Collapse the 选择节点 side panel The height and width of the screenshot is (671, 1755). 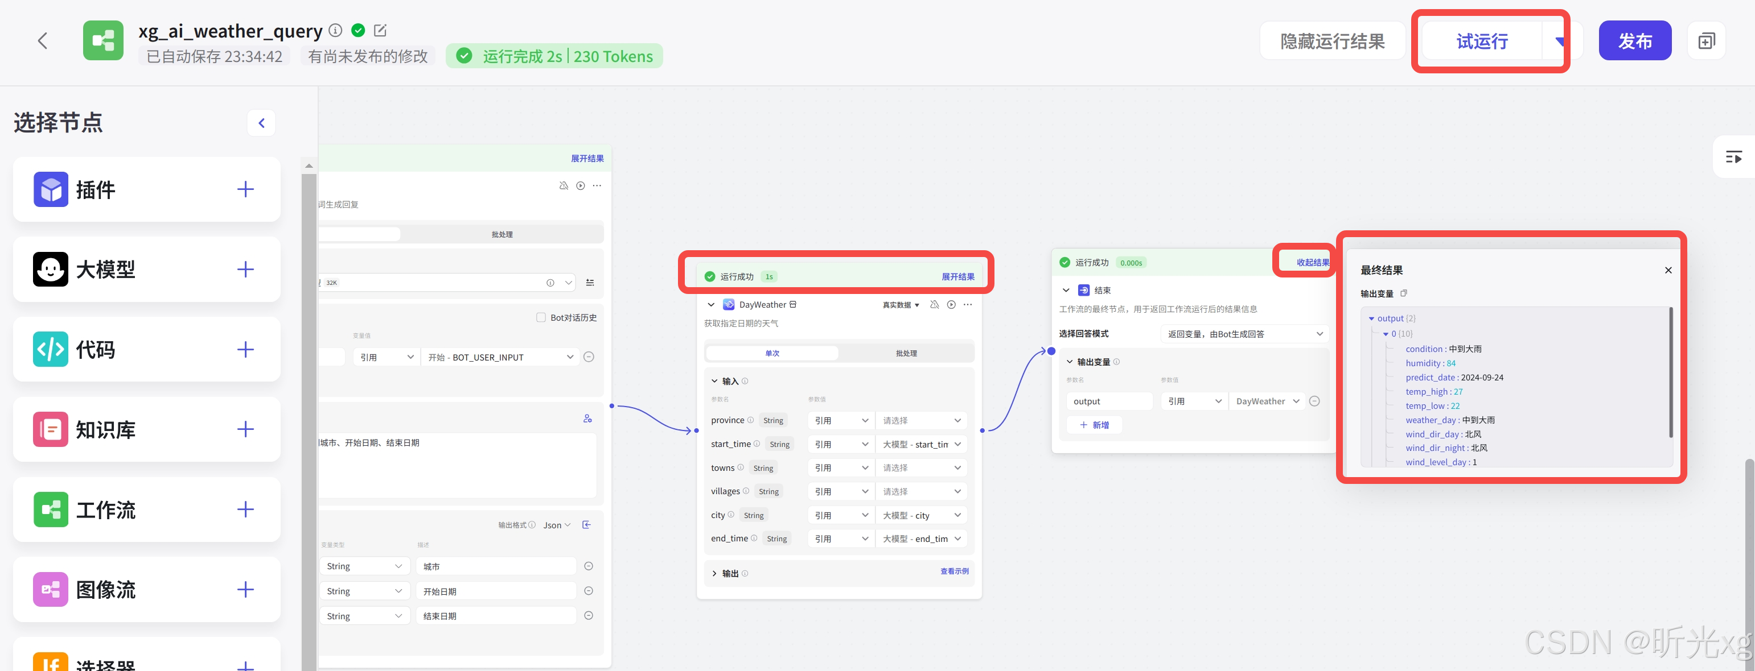point(261,123)
